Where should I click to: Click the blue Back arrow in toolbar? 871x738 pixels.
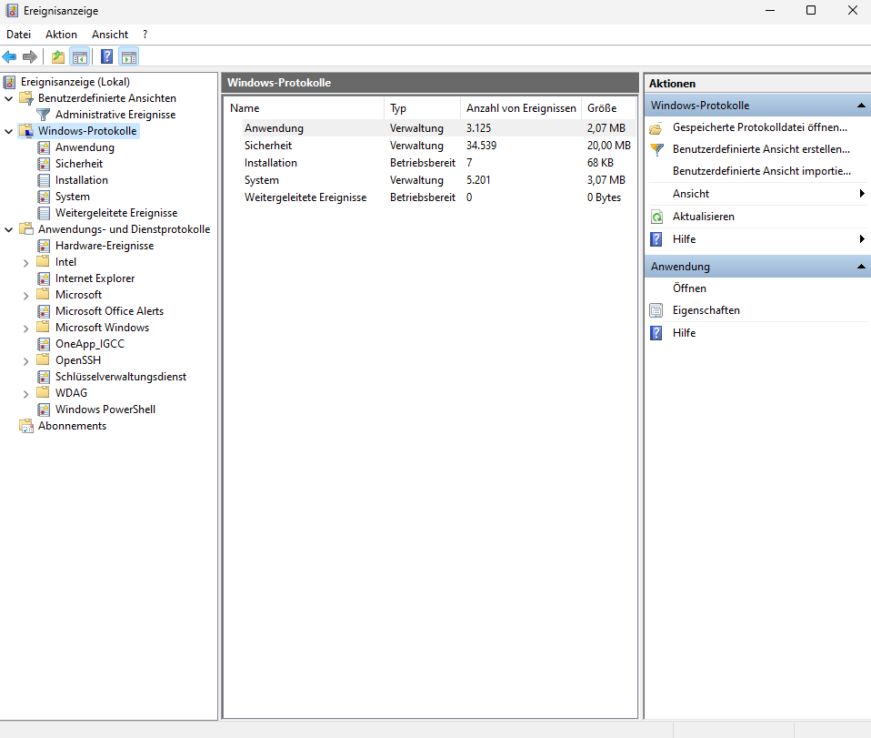[x=10, y=56]
